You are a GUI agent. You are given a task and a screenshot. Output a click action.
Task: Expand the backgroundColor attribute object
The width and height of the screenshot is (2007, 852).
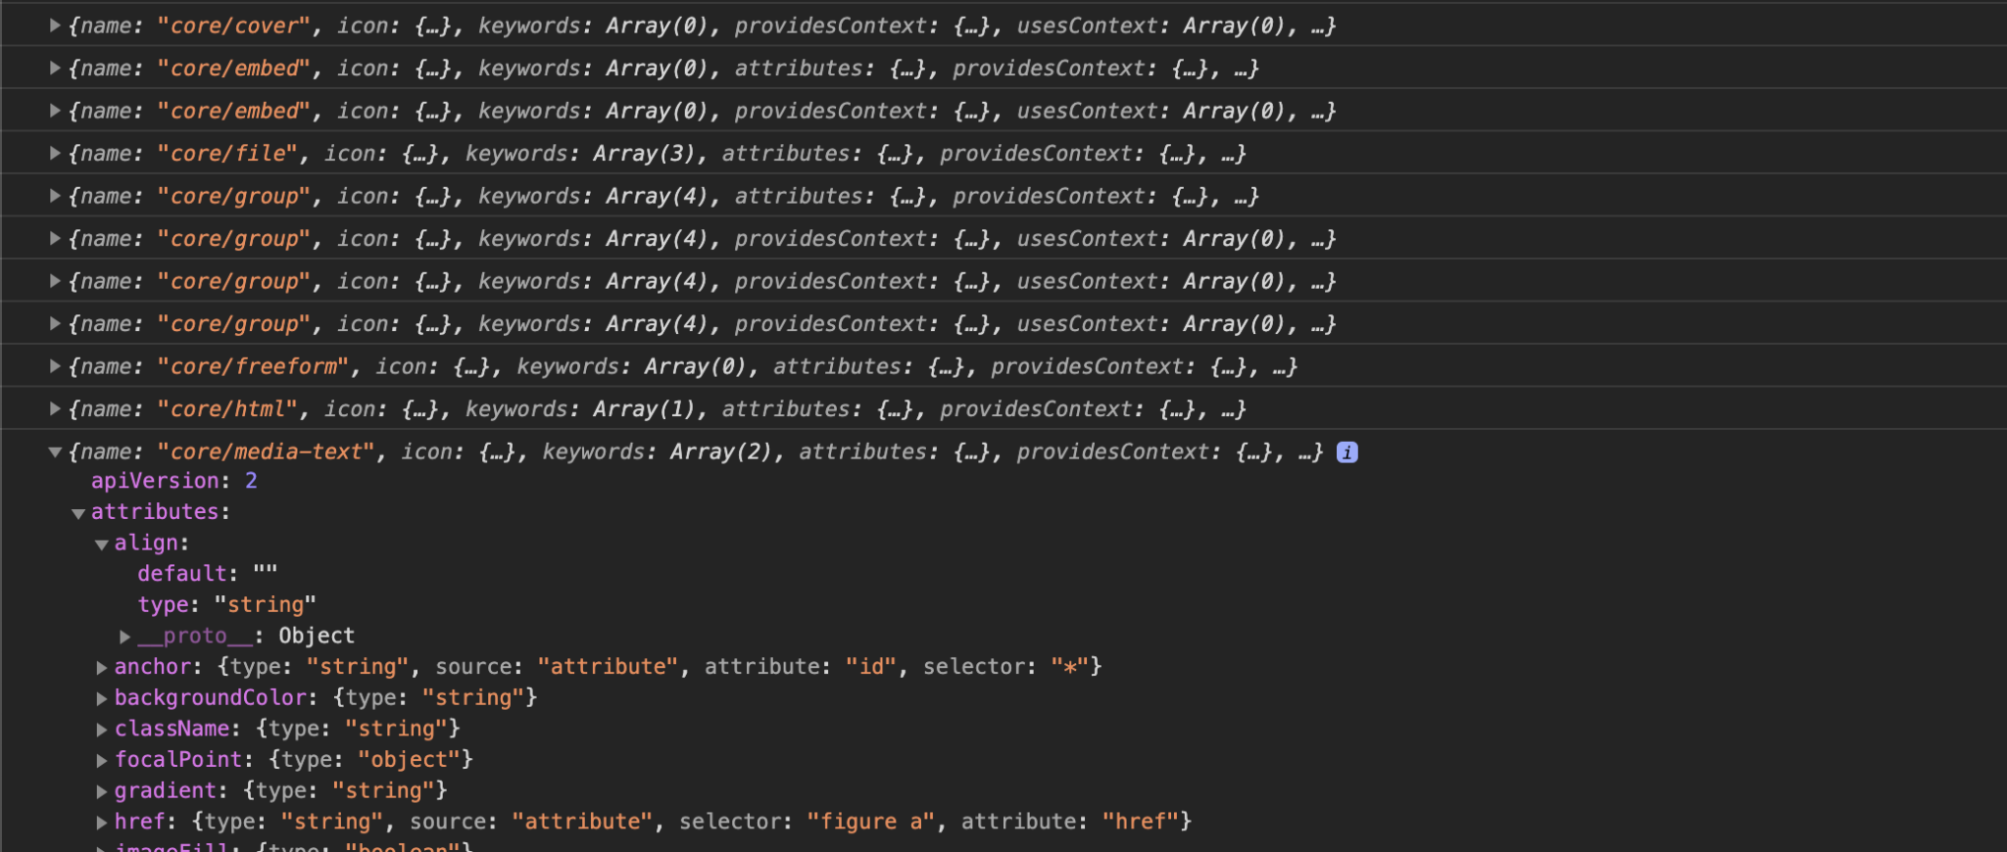click(x=102, y=698)
